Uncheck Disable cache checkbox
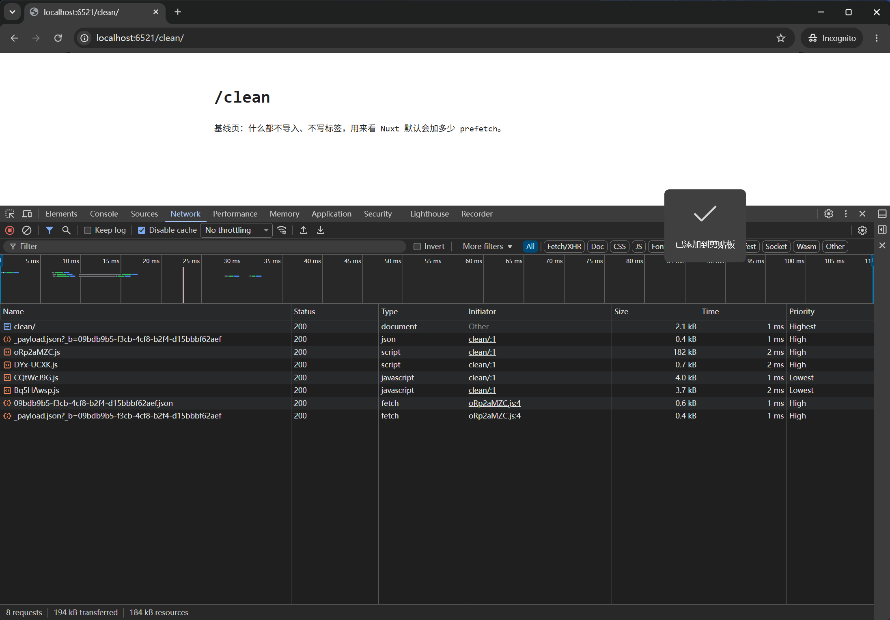Viewport: 890px width, 620px height. coord(142,230)
